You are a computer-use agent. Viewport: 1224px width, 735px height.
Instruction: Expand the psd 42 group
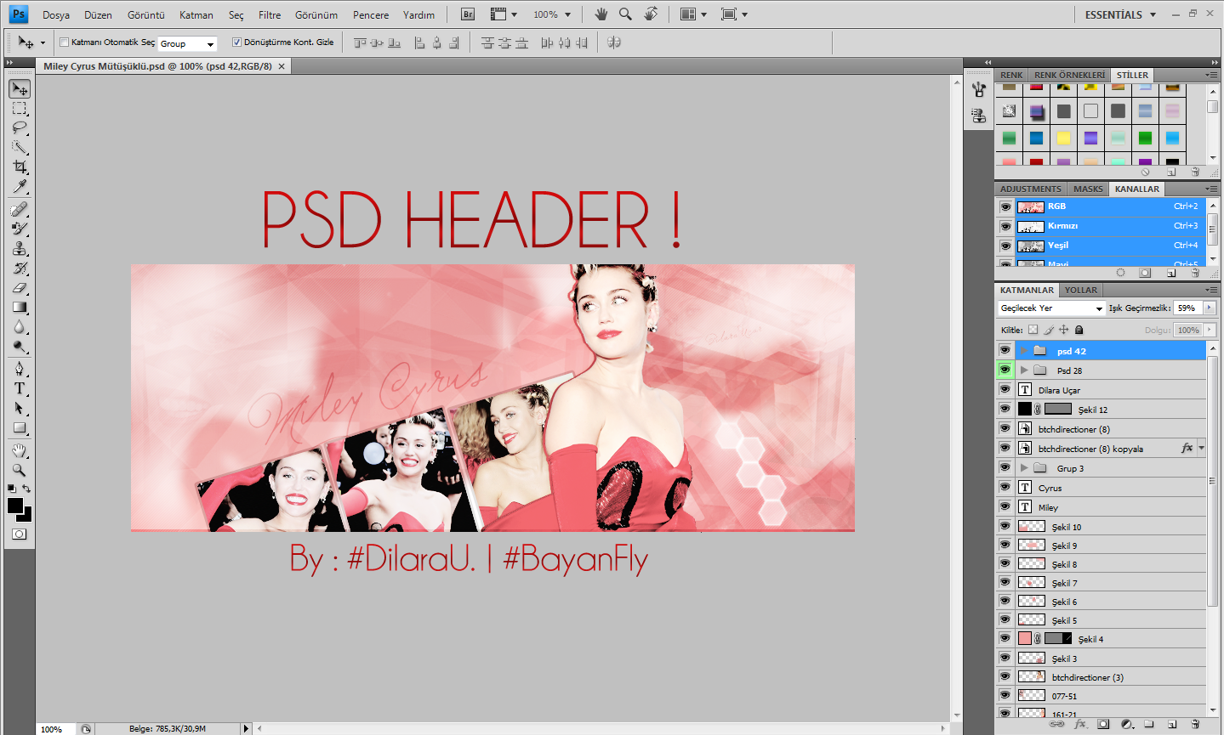point(1024,351)
